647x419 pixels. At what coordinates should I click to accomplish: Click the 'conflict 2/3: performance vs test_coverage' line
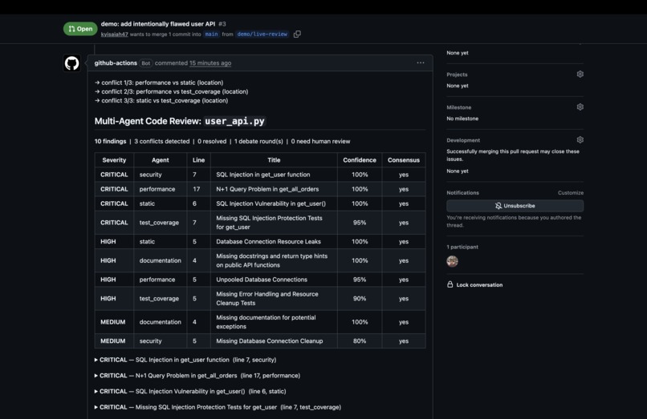click(171, 91)
